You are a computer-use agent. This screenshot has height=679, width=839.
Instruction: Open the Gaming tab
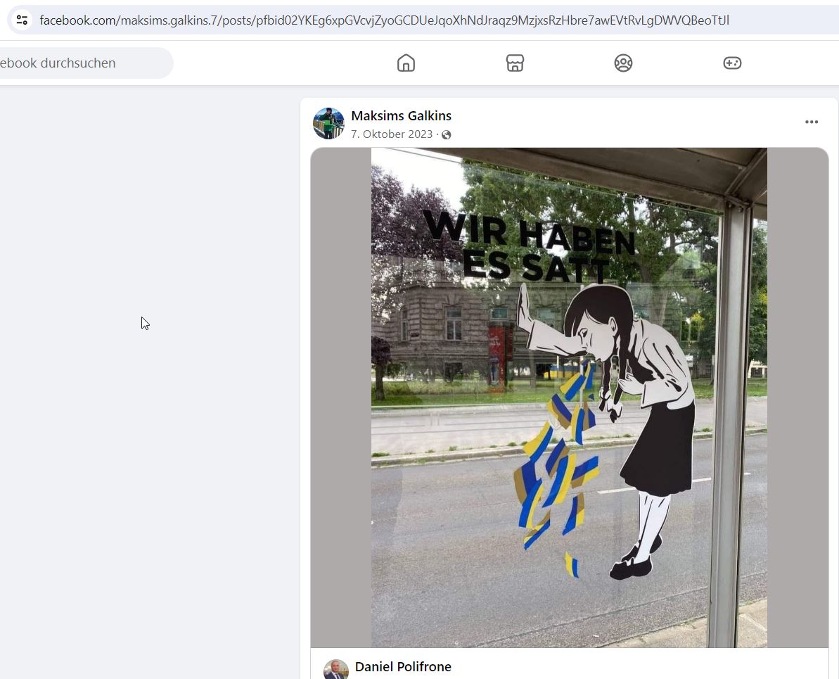pos(732,63)
